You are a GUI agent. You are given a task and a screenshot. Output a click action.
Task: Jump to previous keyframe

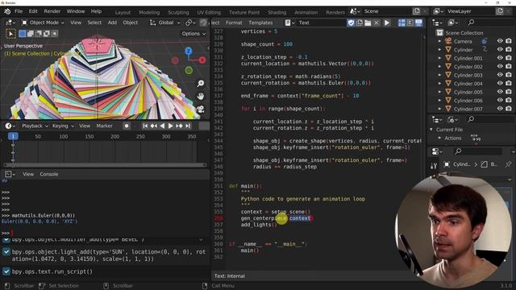(x=154, y=126)
